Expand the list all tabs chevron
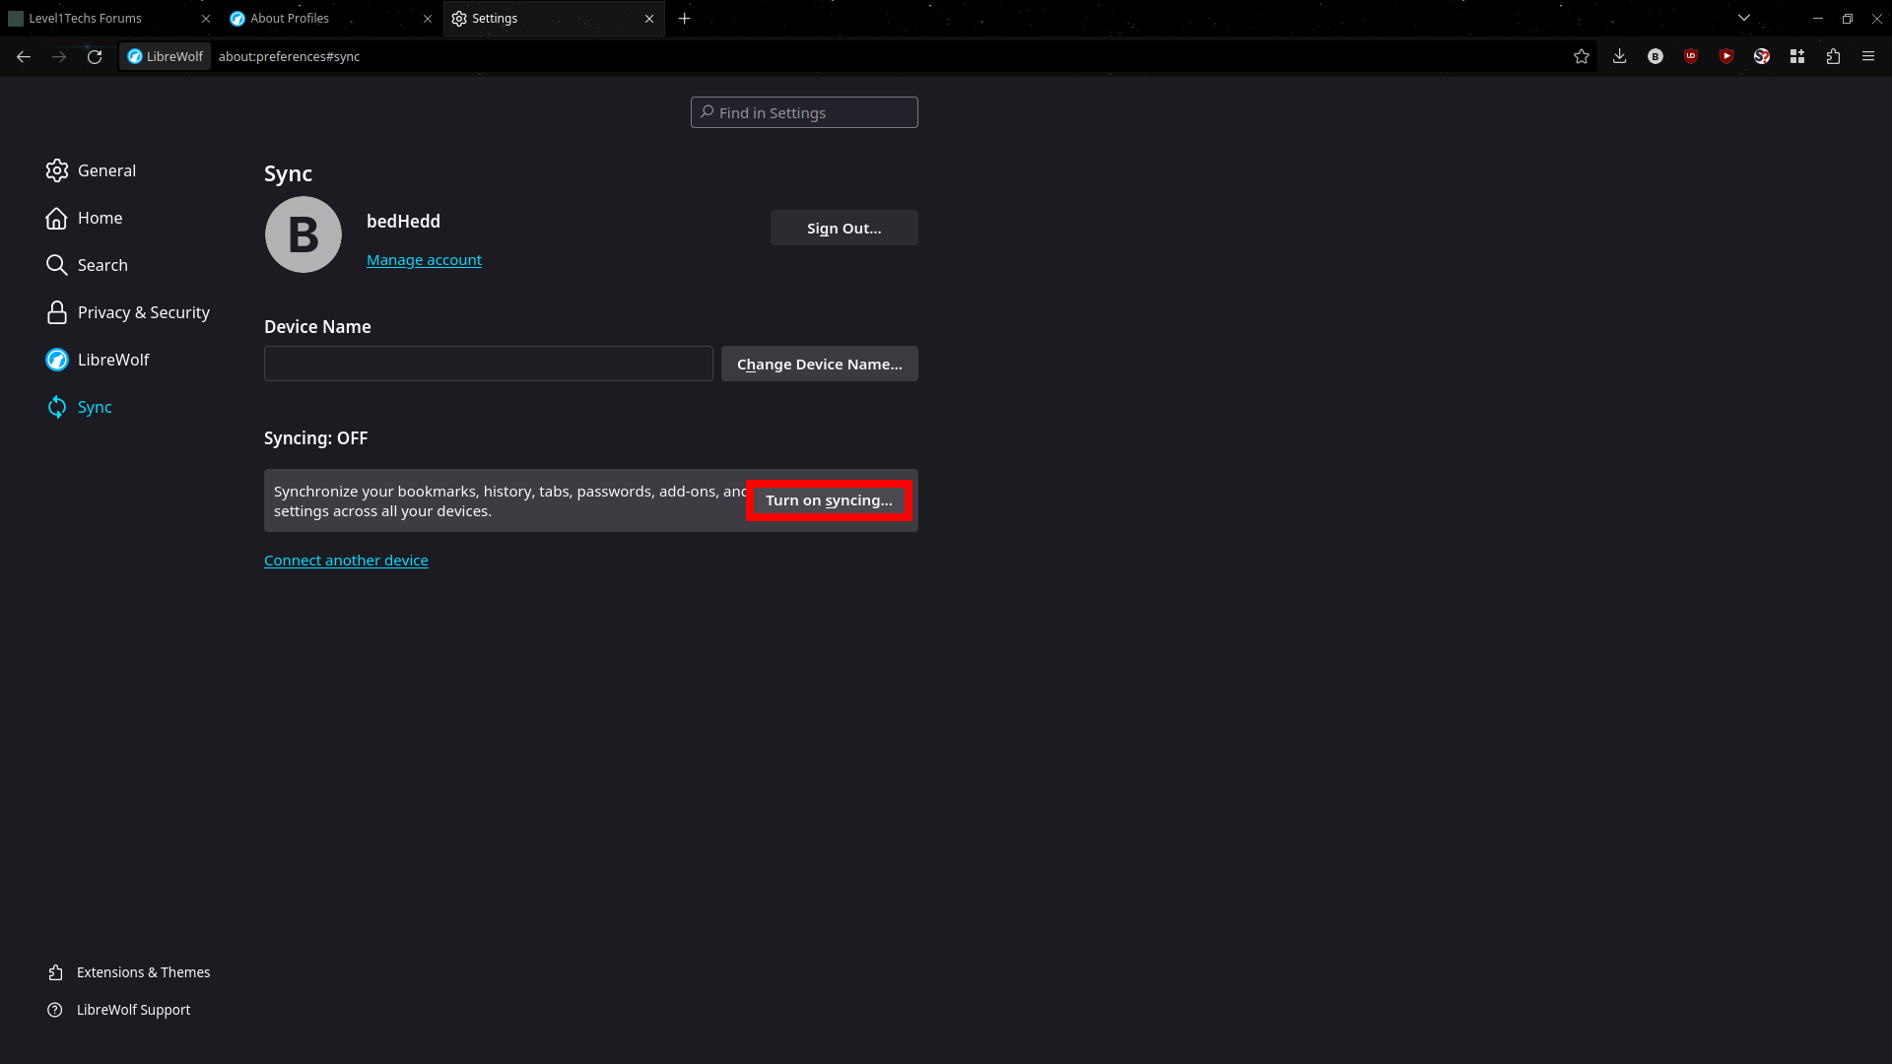 coord(1744,18)
